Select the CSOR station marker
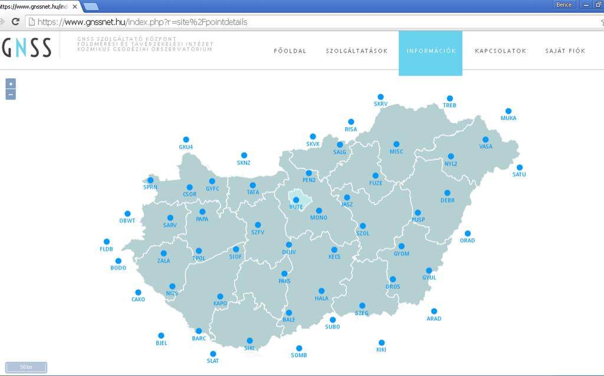 (x=189, y=187)
